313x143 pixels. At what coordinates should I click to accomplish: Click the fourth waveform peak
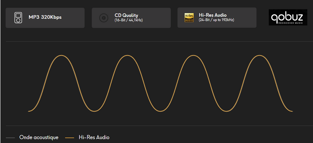click(259, 55)
